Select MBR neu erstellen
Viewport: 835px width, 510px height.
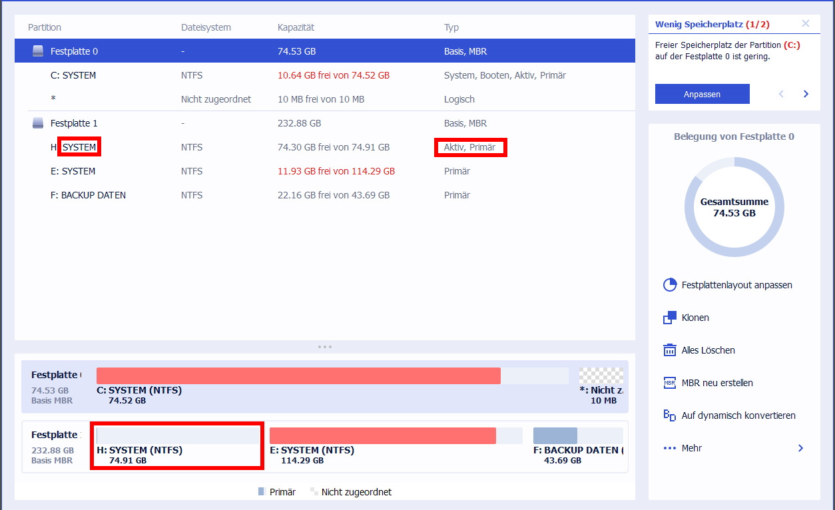point(717,383)
